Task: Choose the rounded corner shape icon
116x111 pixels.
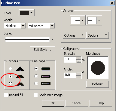Action: coord(20,77)
